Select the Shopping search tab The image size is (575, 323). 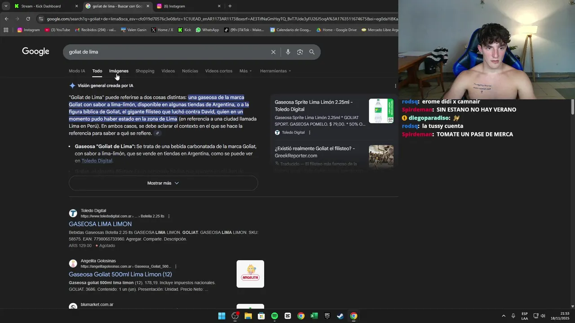coord(145,71)
